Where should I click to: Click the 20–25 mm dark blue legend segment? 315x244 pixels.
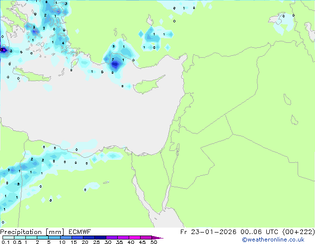coord(89,238)
